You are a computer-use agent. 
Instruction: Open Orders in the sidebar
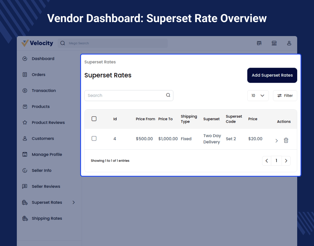click(x=38, y=75)
